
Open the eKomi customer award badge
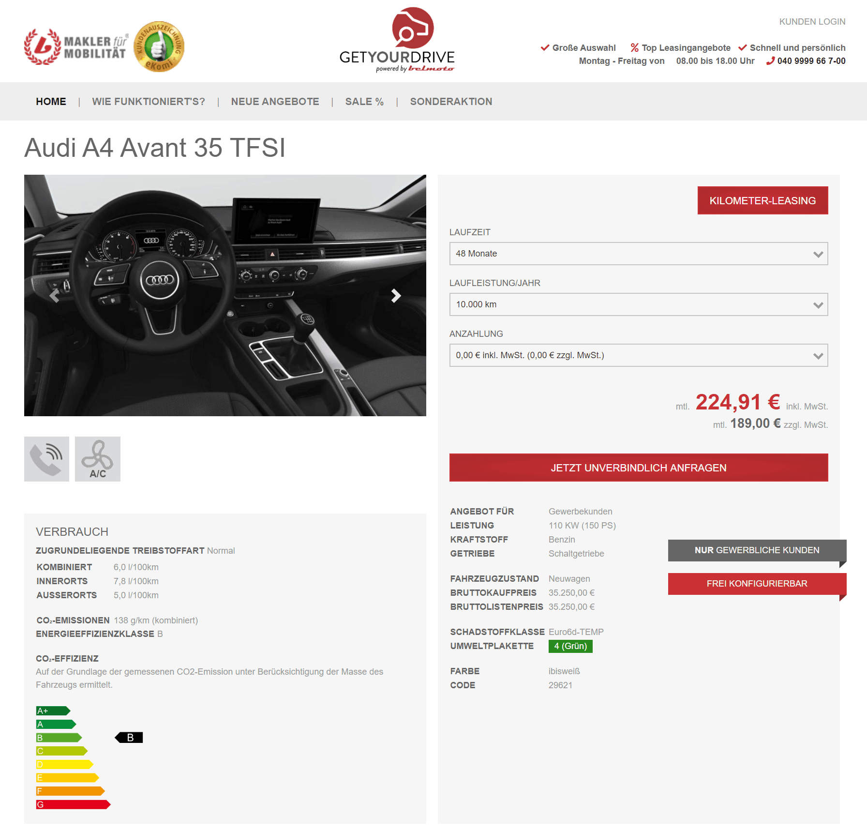(x=159, y=46)
